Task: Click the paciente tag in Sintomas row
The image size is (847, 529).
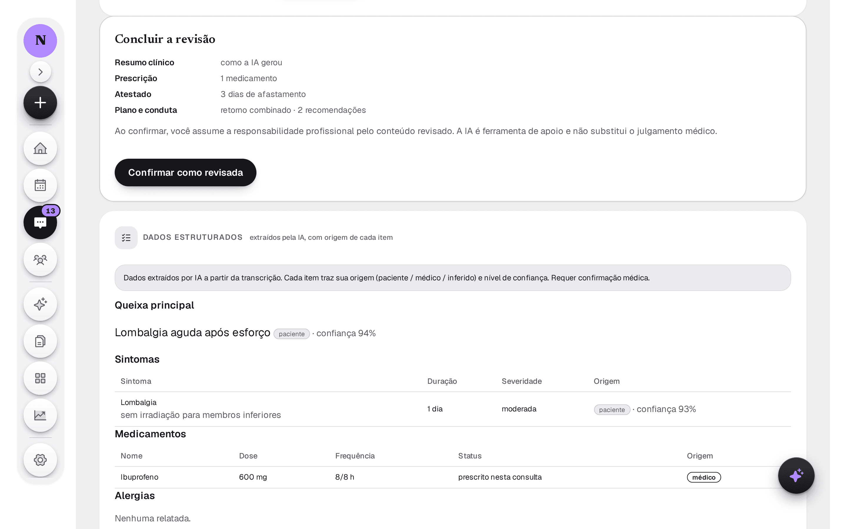Action: (x=612, y=410)
